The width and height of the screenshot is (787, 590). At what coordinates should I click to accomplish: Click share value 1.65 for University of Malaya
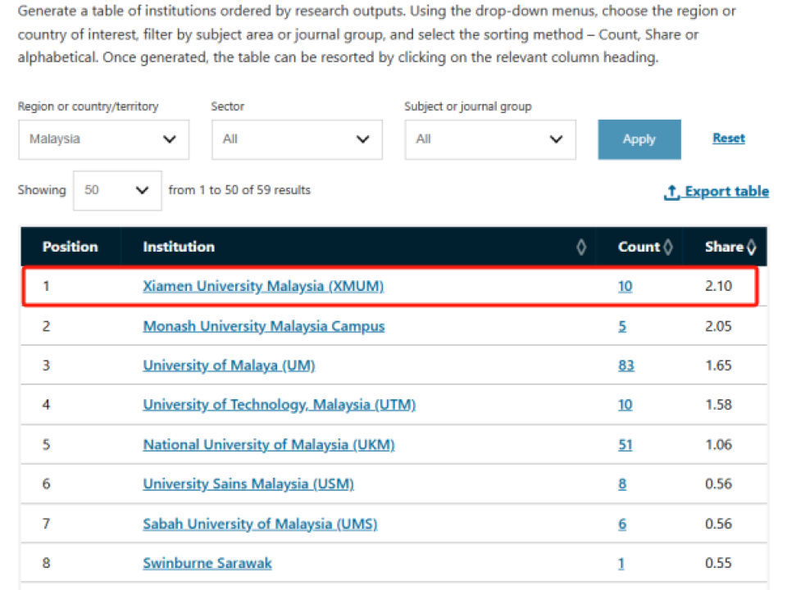(718, 365)
